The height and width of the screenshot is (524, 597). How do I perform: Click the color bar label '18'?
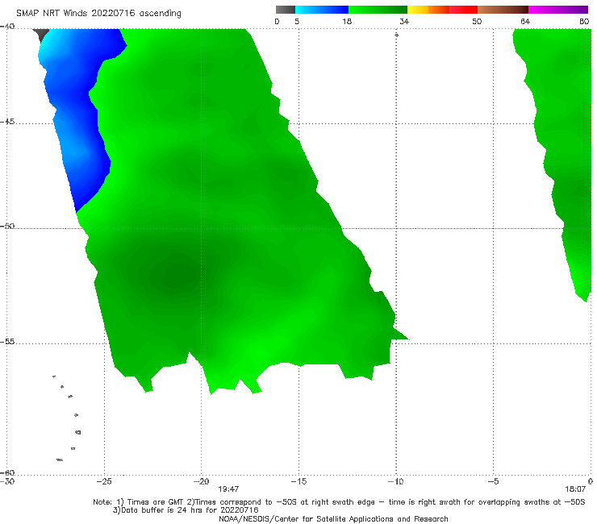[x=347, y=21]
